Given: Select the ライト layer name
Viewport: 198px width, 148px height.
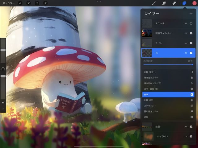Looking at the screenshot, I should [159, 43].
